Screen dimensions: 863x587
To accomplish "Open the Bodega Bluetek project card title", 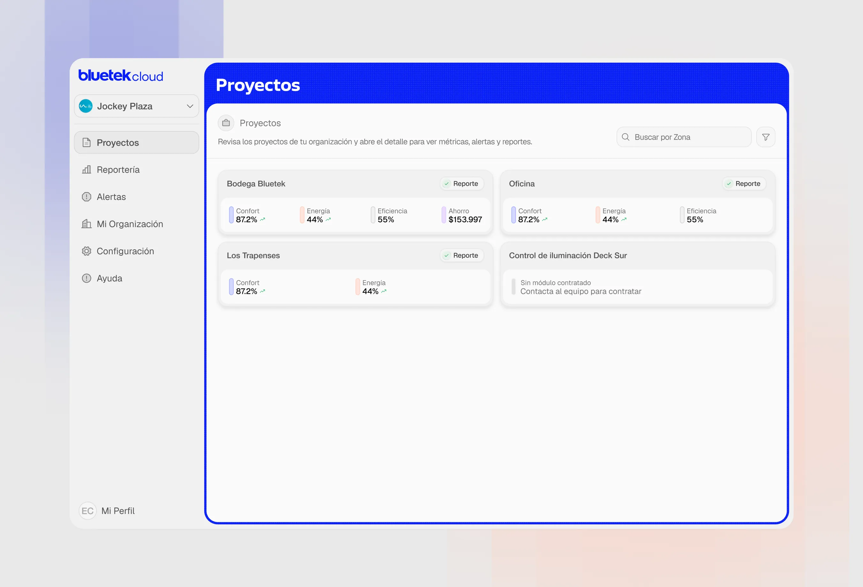I will (256, 184).
